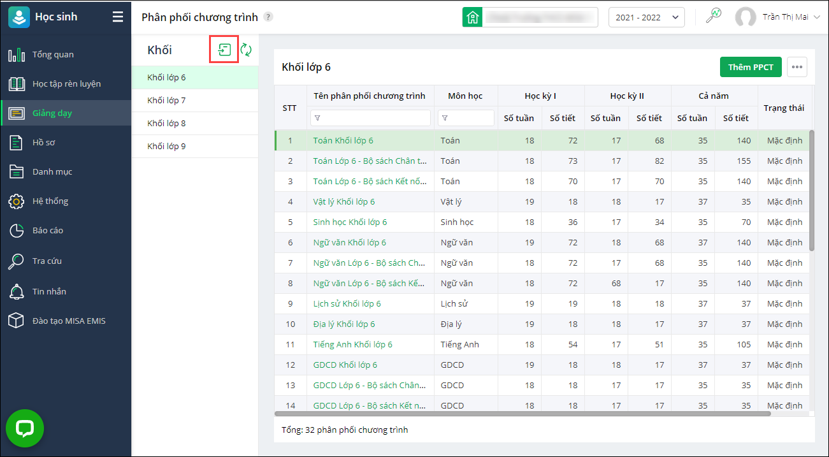The height and width of the screenshot is (457, 829).
Task: Click the horizontal scrollbar under the table
Action: tap(523, 414)
